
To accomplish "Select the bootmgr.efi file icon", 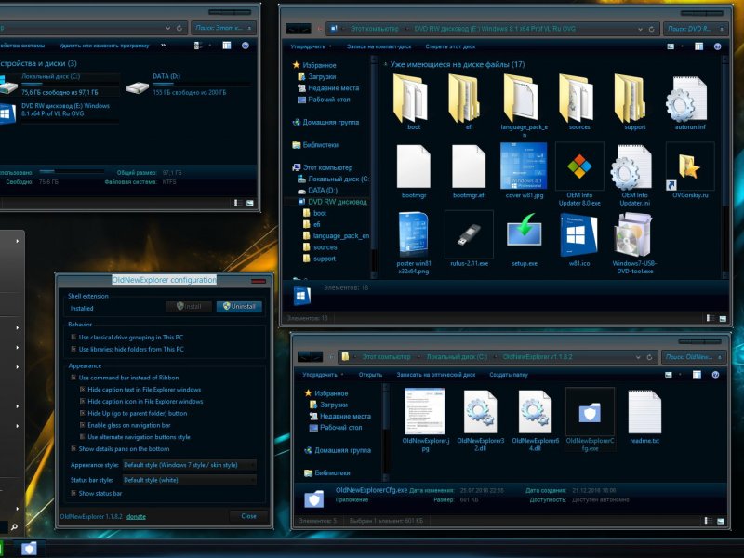I will pyautogui.click(x=469, y=167).
